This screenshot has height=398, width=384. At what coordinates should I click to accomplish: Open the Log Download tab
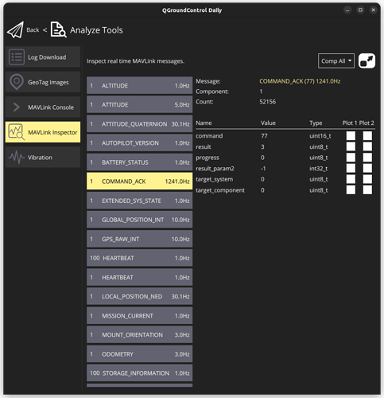coord(43,57)
